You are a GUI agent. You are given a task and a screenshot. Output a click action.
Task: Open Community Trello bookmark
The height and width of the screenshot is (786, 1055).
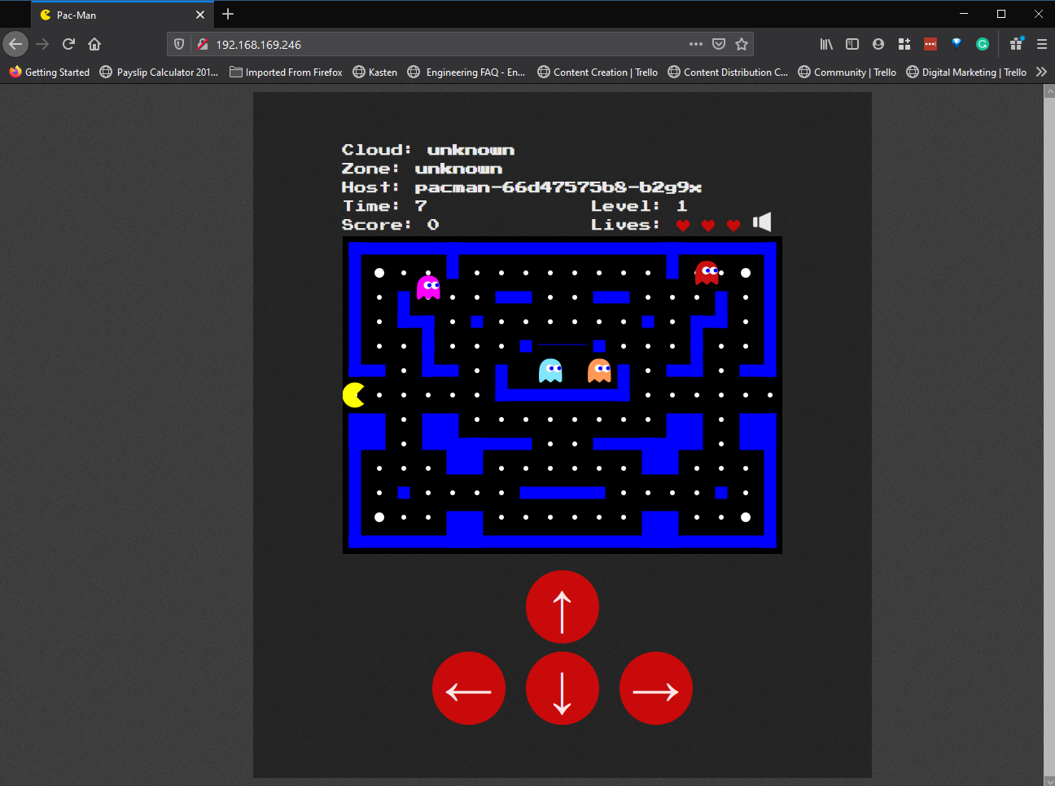(847, 72)
